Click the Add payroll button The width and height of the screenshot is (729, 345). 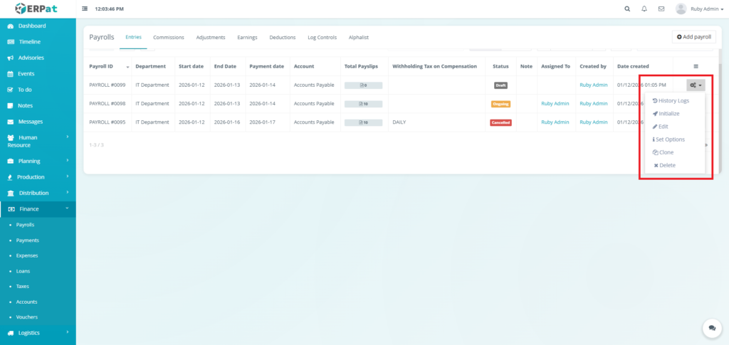693,37
